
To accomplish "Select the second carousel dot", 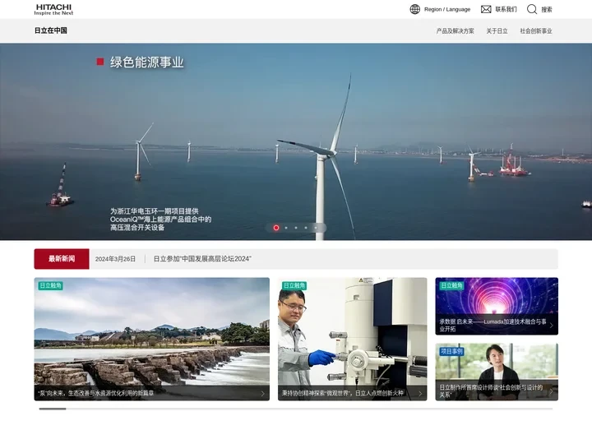I will point(286,228).
